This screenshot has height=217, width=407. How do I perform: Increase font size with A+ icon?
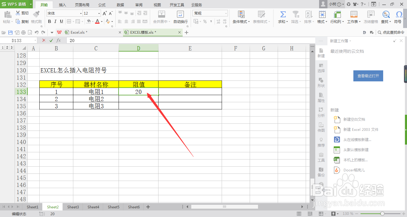(105, 13)
